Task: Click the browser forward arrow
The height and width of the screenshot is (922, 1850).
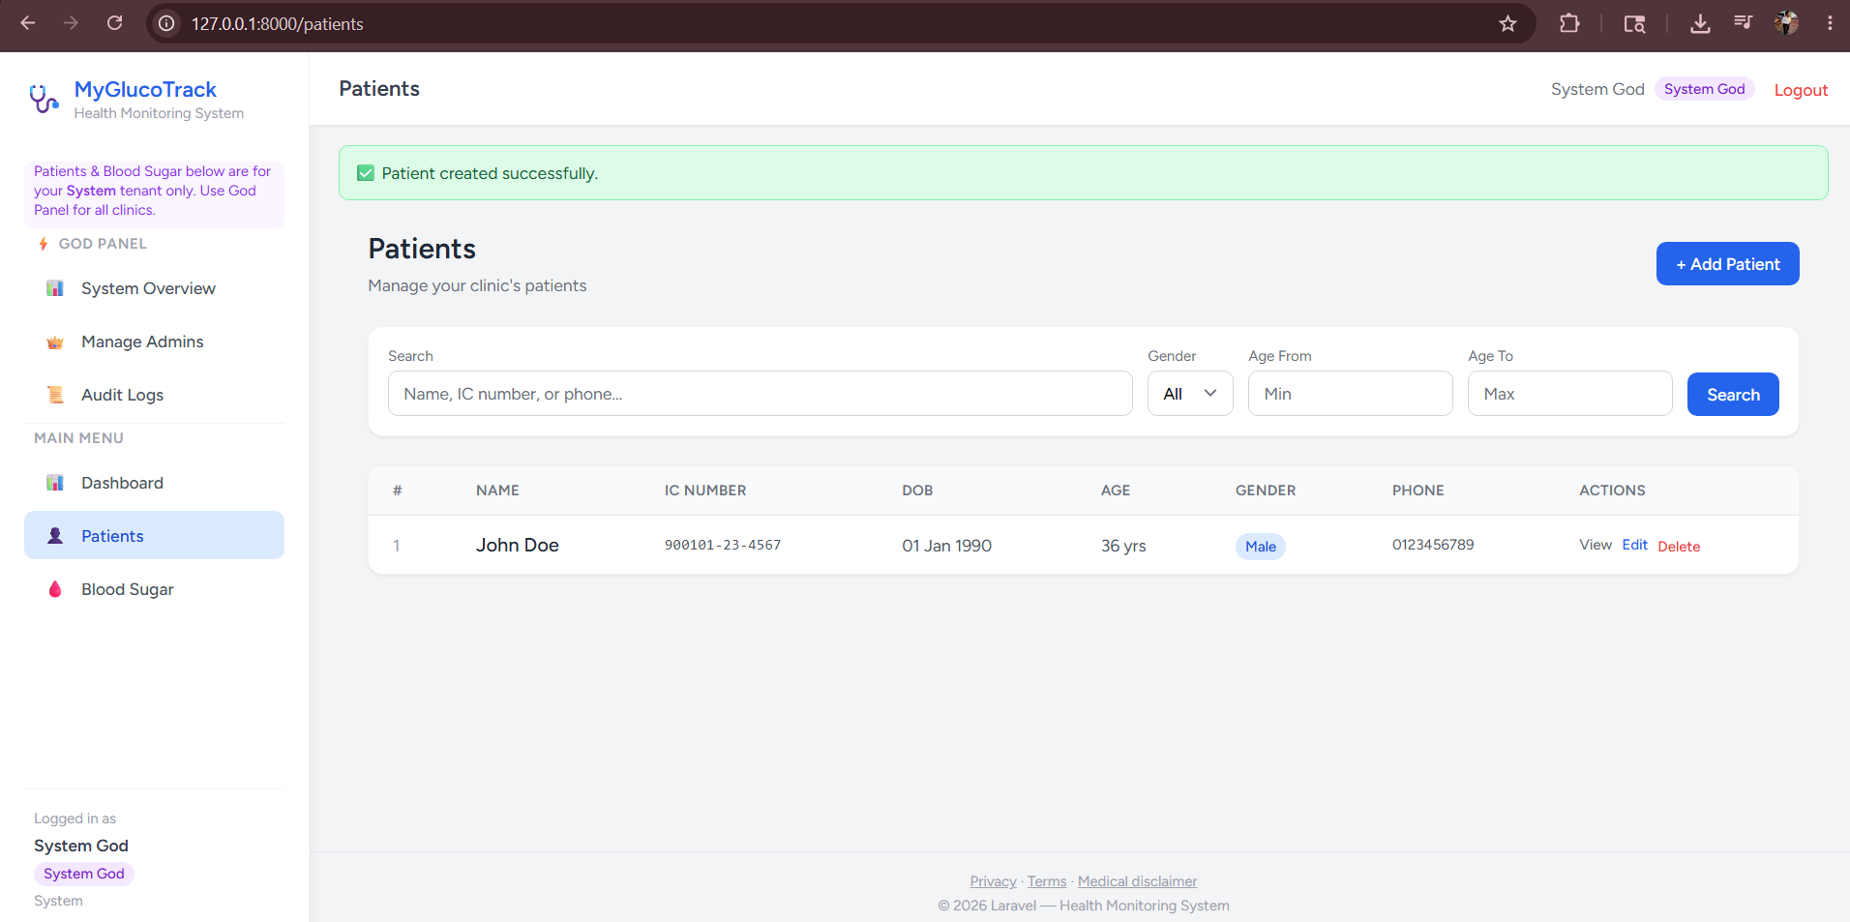Action: 71,23
